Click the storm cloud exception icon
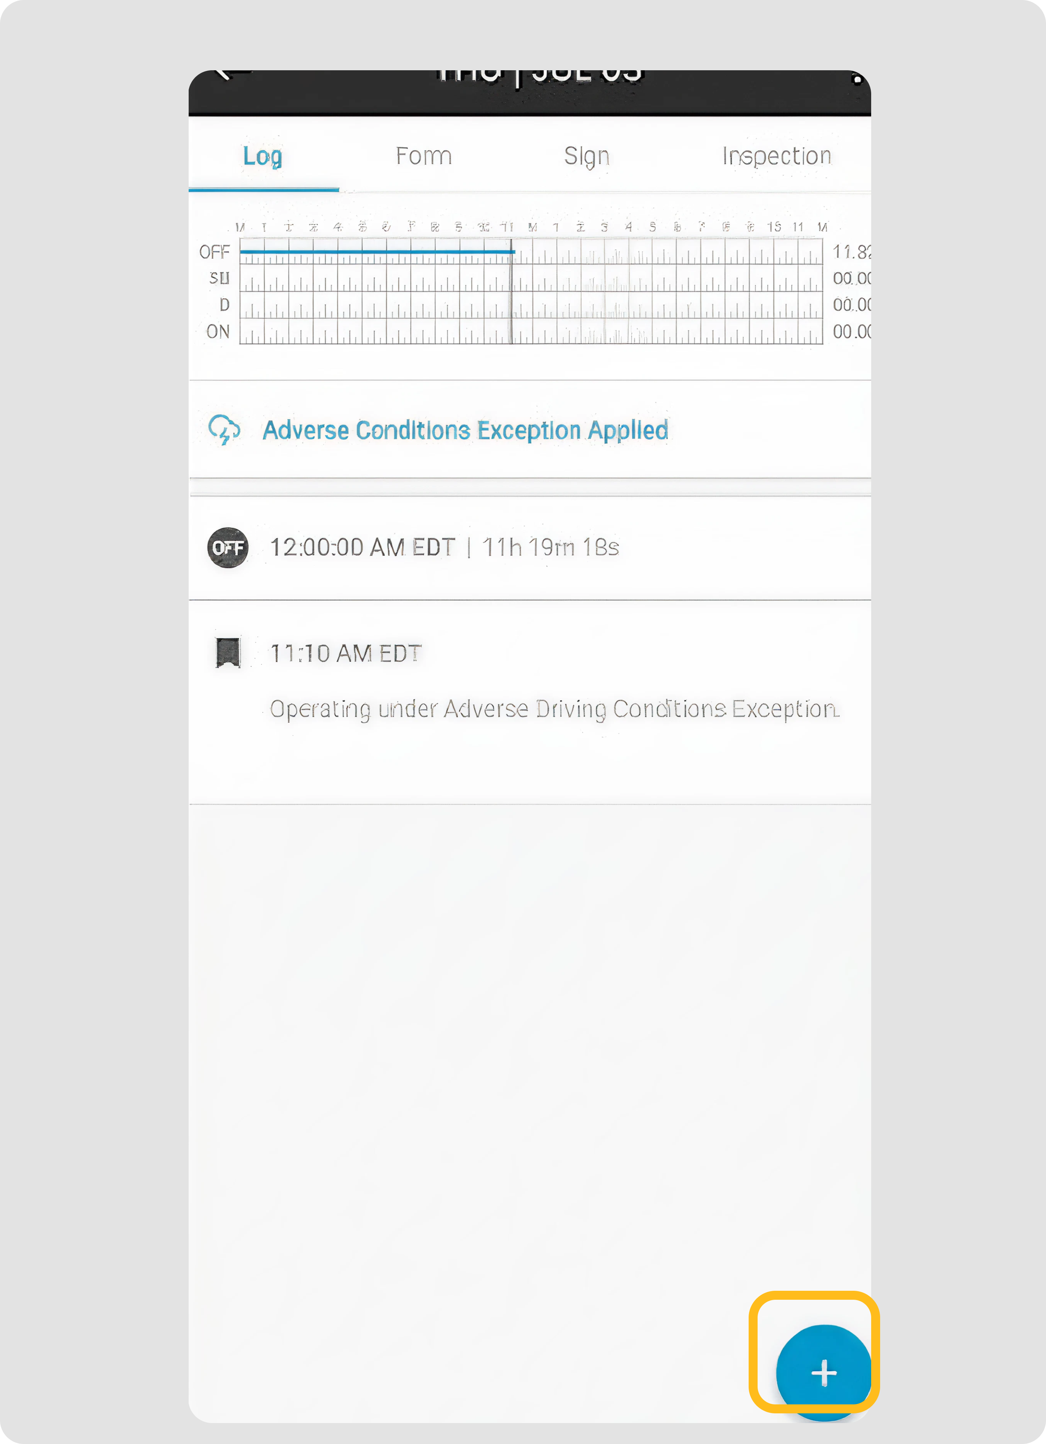1046x1444 pixels. pyautogui.click(x=224, y=430)
